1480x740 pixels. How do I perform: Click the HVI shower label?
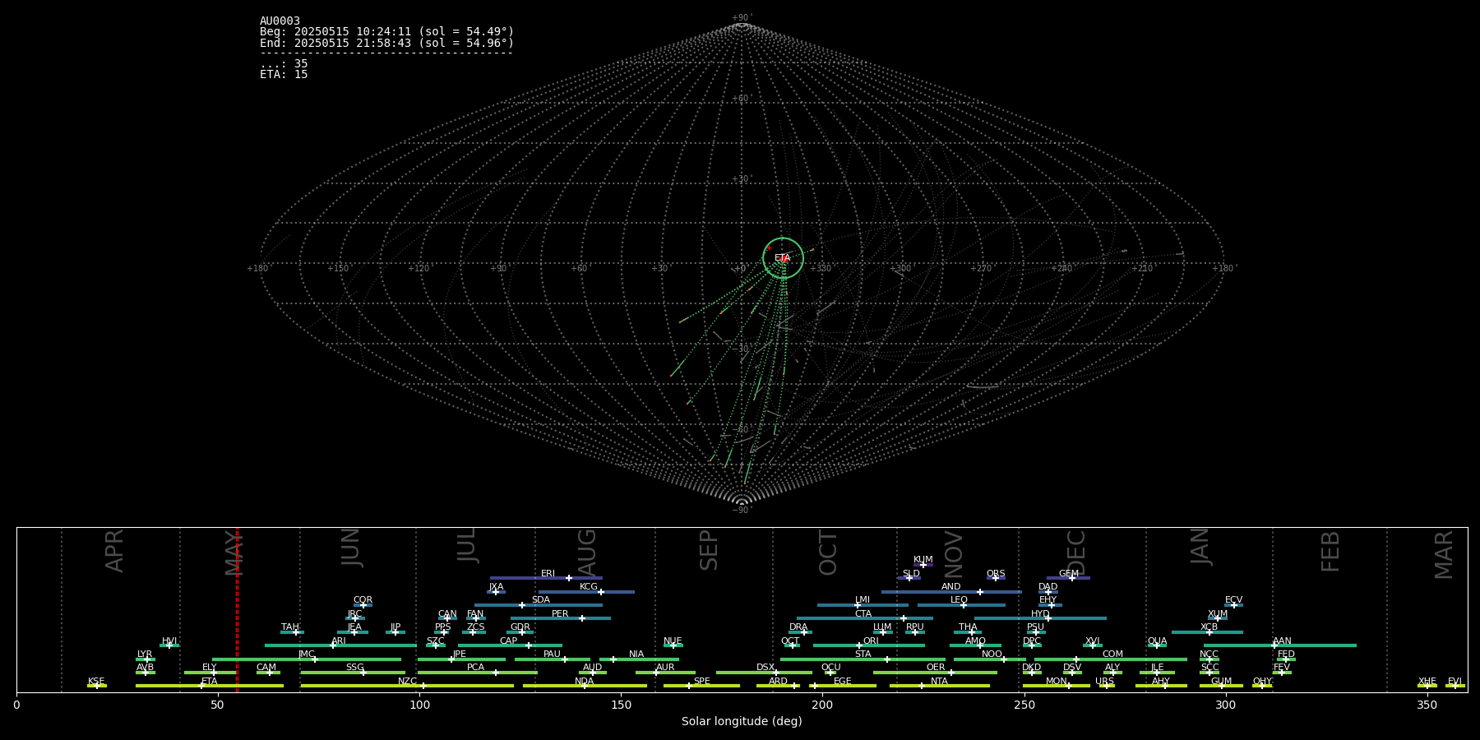tap(169, 641)
